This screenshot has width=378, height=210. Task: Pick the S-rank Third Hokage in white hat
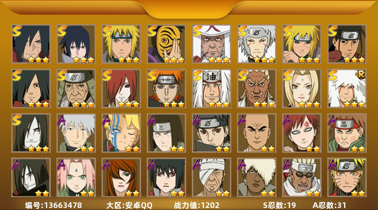coord(212,44)
